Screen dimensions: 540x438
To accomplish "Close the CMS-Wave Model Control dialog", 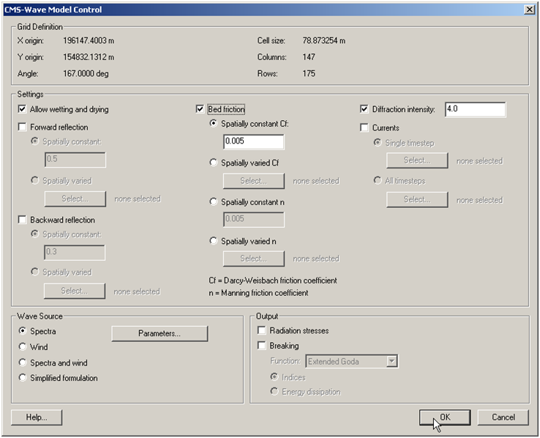I will [x=529, y=10].
